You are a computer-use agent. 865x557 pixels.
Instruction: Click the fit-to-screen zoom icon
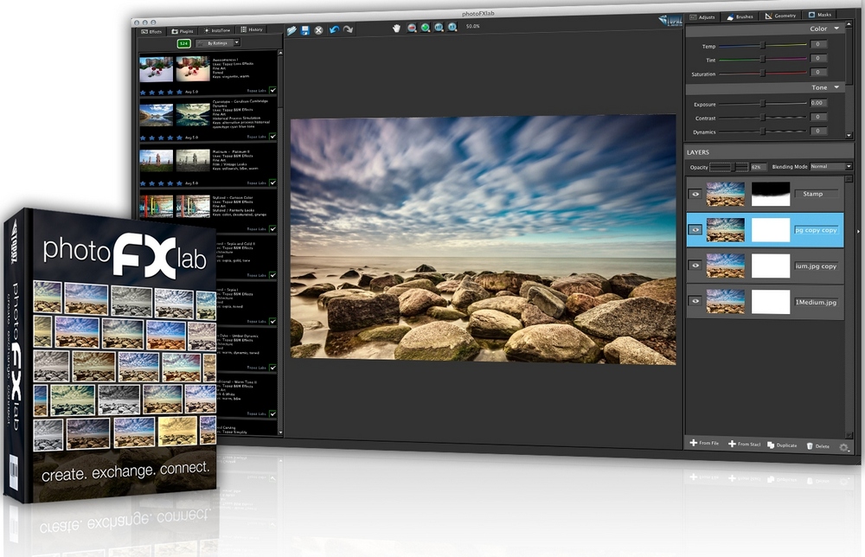439,27
